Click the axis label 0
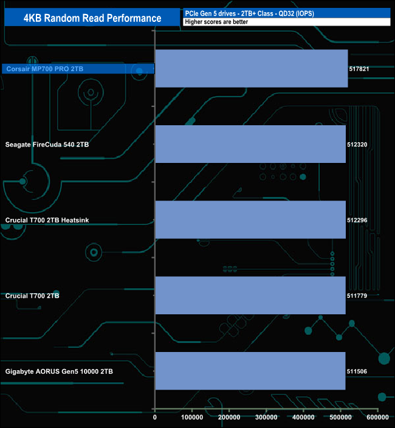 pyautogui.click(x=155, y=417)
